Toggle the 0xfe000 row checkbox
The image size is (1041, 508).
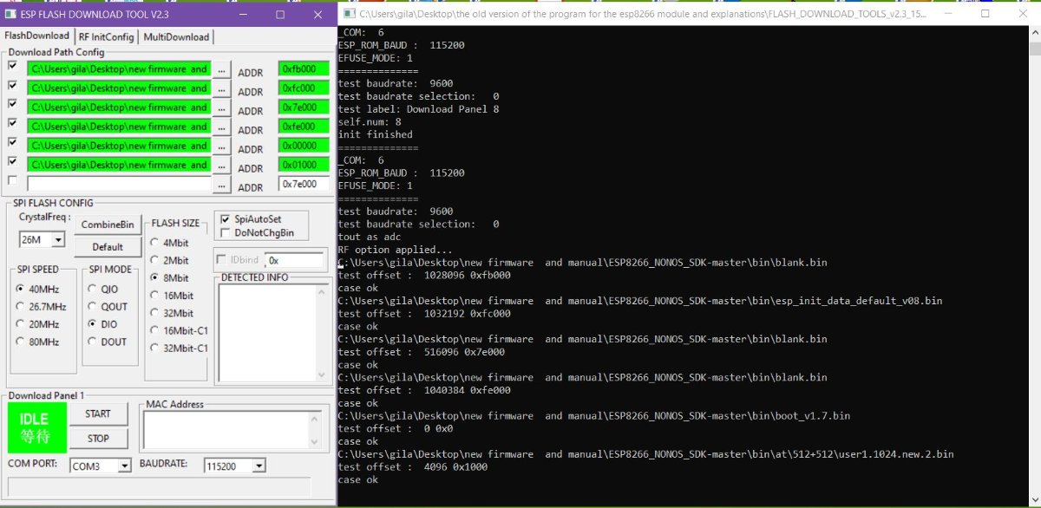(12, 123)
